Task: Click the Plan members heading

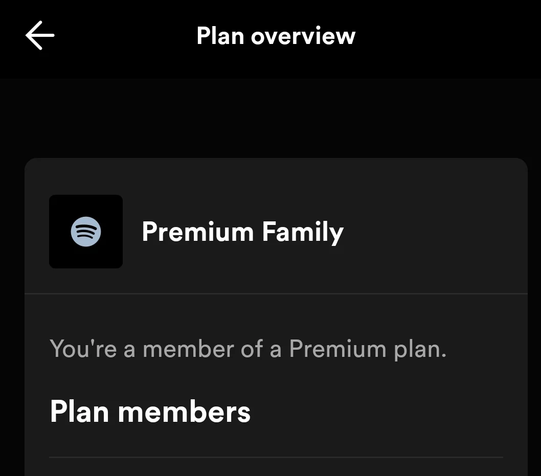Action: coord(150,411)
